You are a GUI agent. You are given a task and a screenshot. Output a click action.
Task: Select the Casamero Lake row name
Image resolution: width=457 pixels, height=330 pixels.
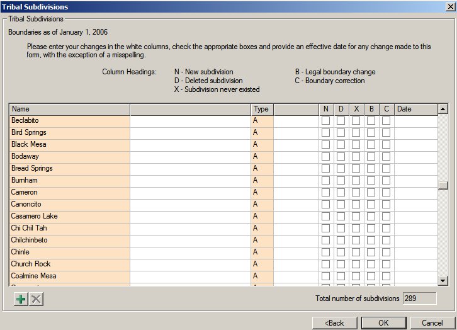tap(69, 217)
